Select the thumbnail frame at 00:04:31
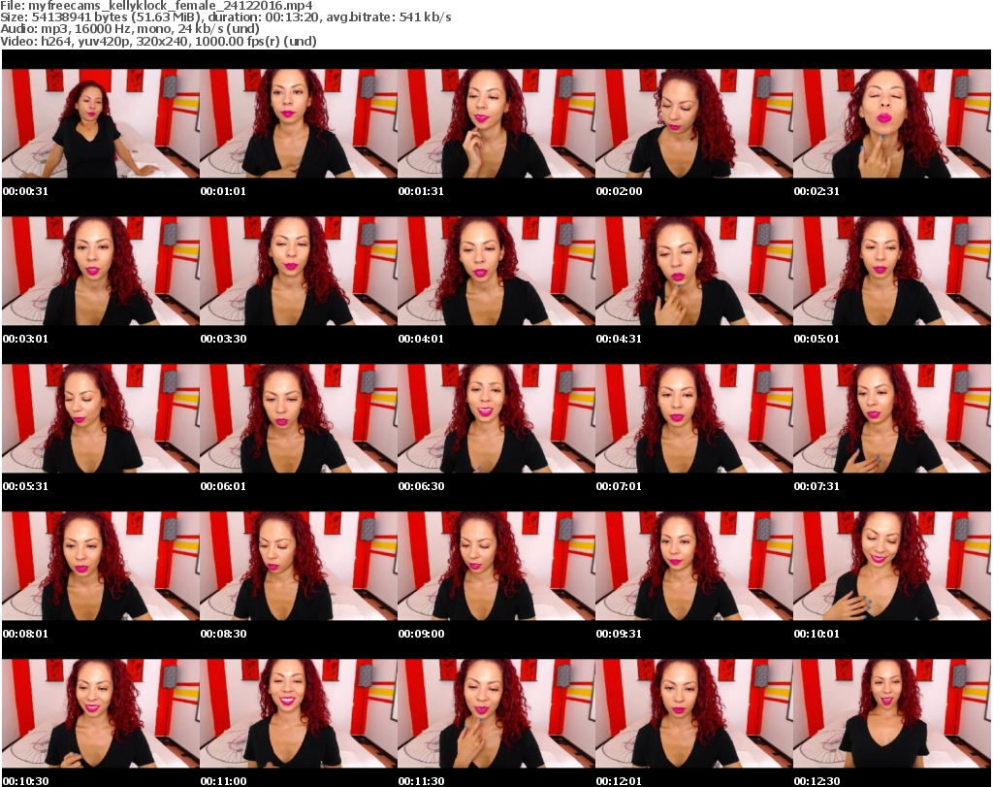Image resolution: width=993 pixels, height=787 pixels. coord(694,271)
